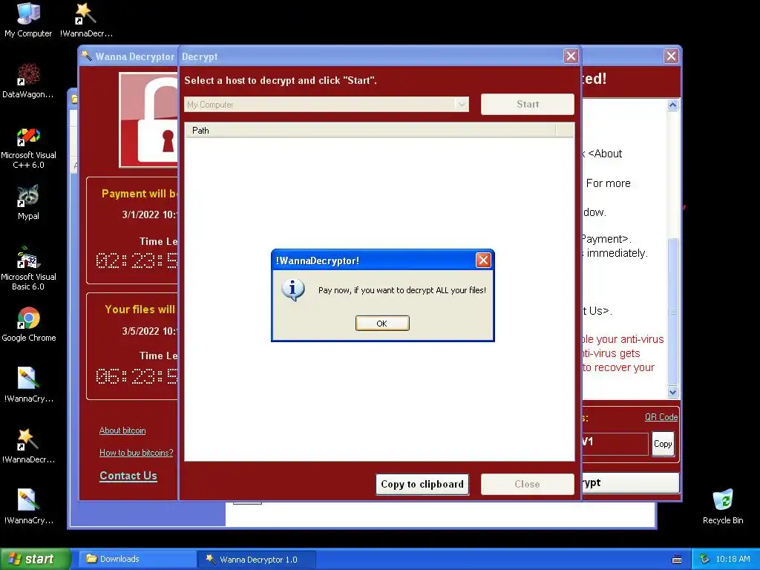Close the Wanna Decryptor main window

[x=671, y=56]
